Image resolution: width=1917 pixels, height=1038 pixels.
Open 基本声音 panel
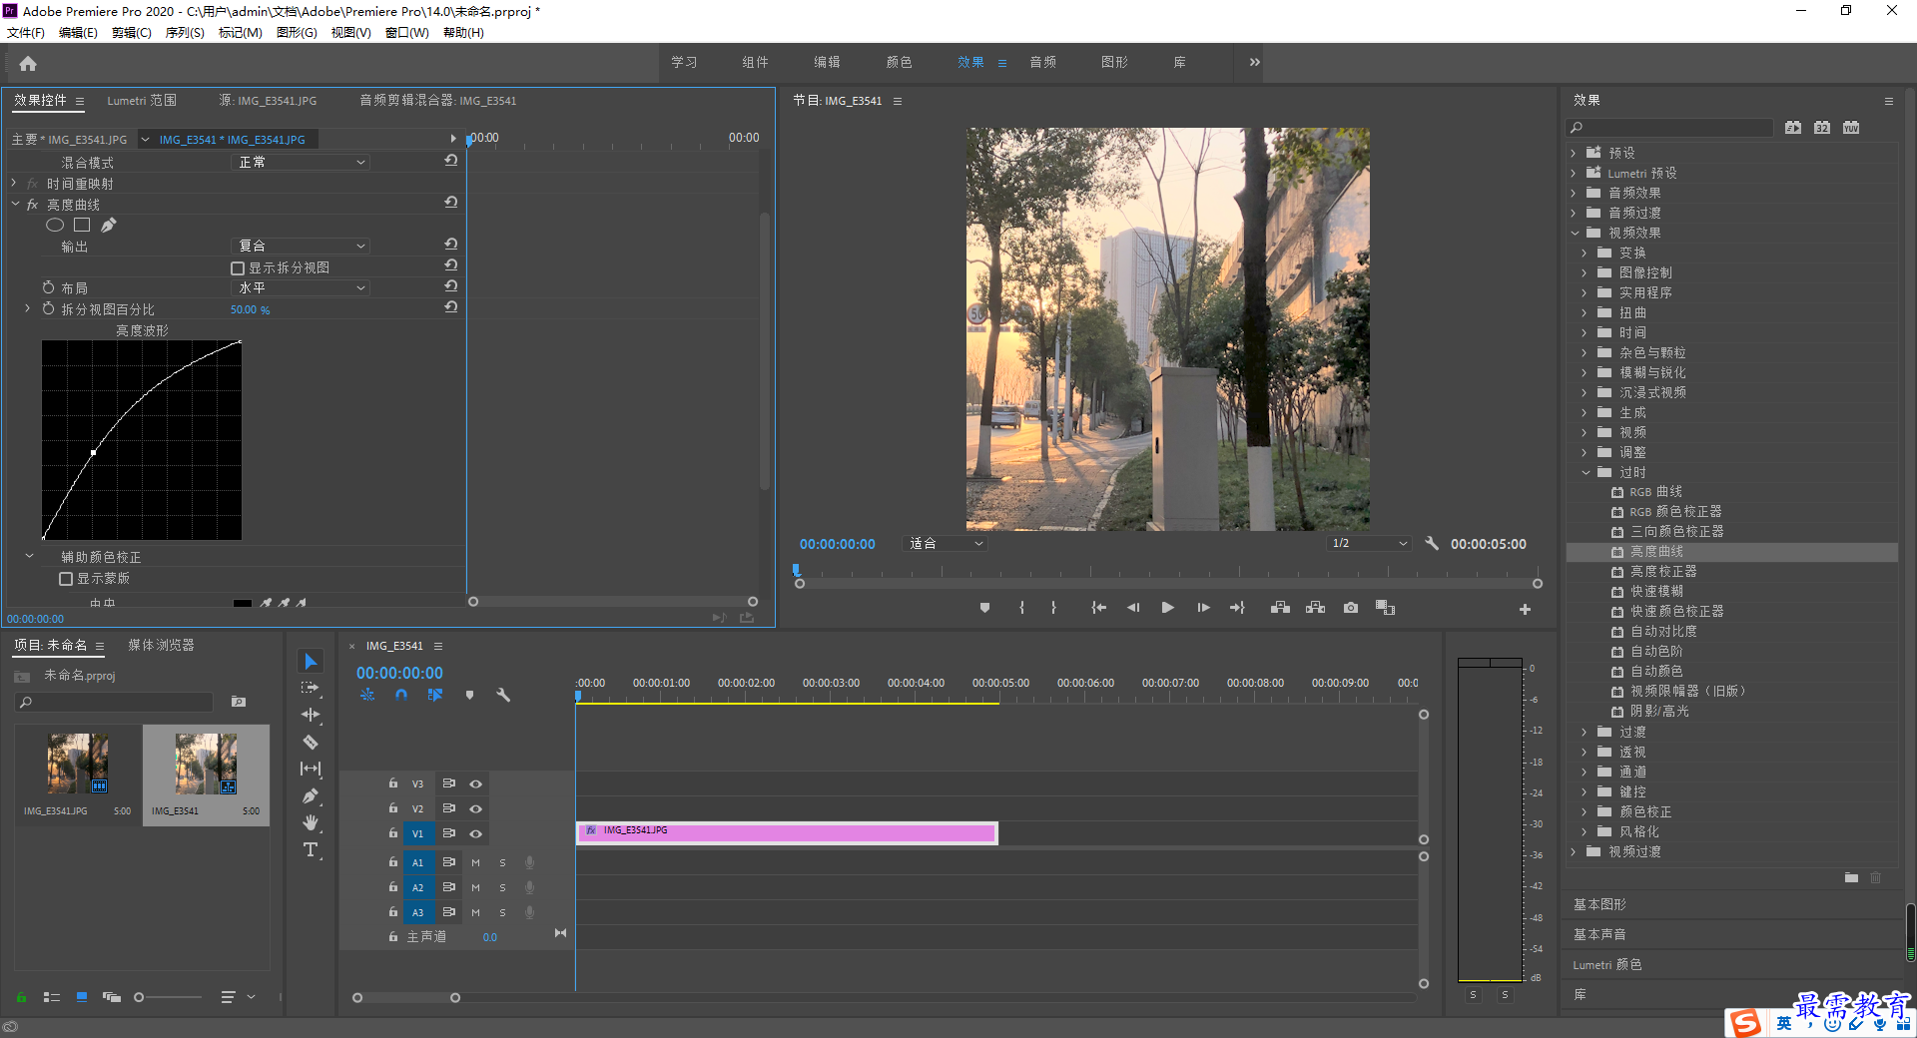(1599, 935)
